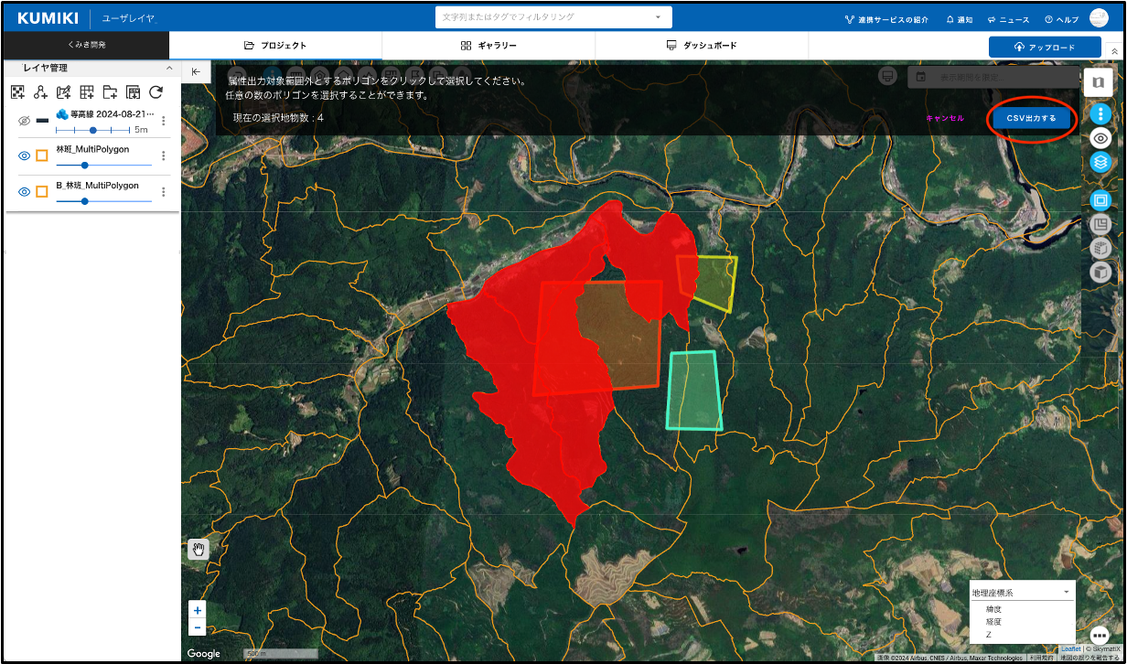The width and height of the screenshot is (1127, 664).
Task: Click the basemap switch icon at top right
Action: click(x=1098, y=82)
